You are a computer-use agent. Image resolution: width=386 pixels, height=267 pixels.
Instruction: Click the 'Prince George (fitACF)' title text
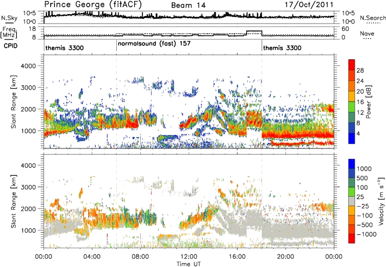coord(93,5)
